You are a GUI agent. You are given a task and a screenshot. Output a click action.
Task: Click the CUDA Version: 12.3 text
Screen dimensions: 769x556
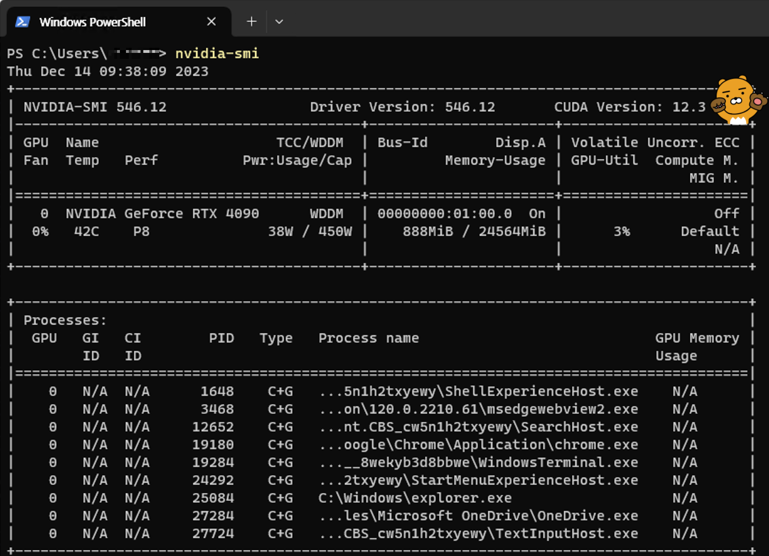(630, 107)
